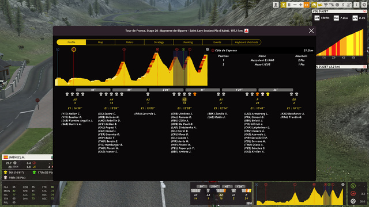The width and height of the screenshot is (369, 207).
Task: Click the yellow helicopter camera icon
Action: coord(320,5)
